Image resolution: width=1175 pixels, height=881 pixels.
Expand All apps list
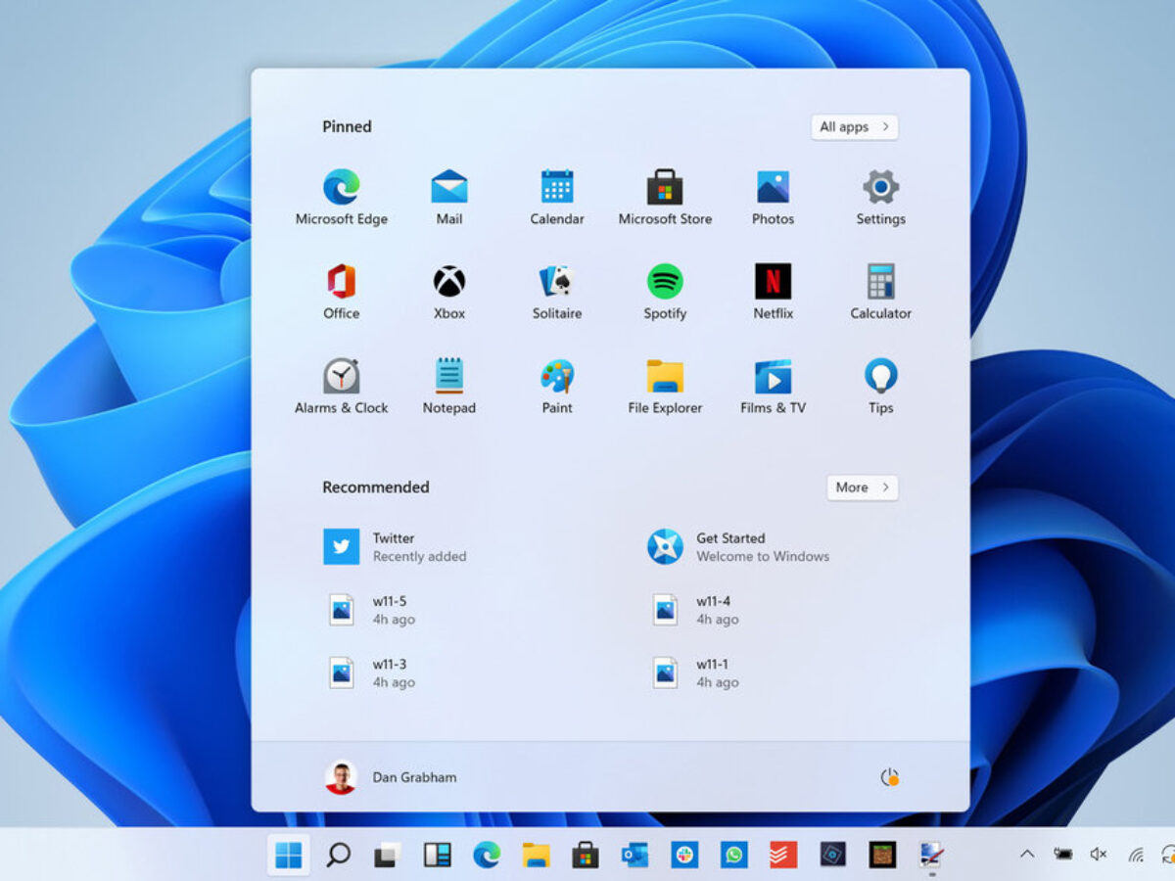(855, 127)
